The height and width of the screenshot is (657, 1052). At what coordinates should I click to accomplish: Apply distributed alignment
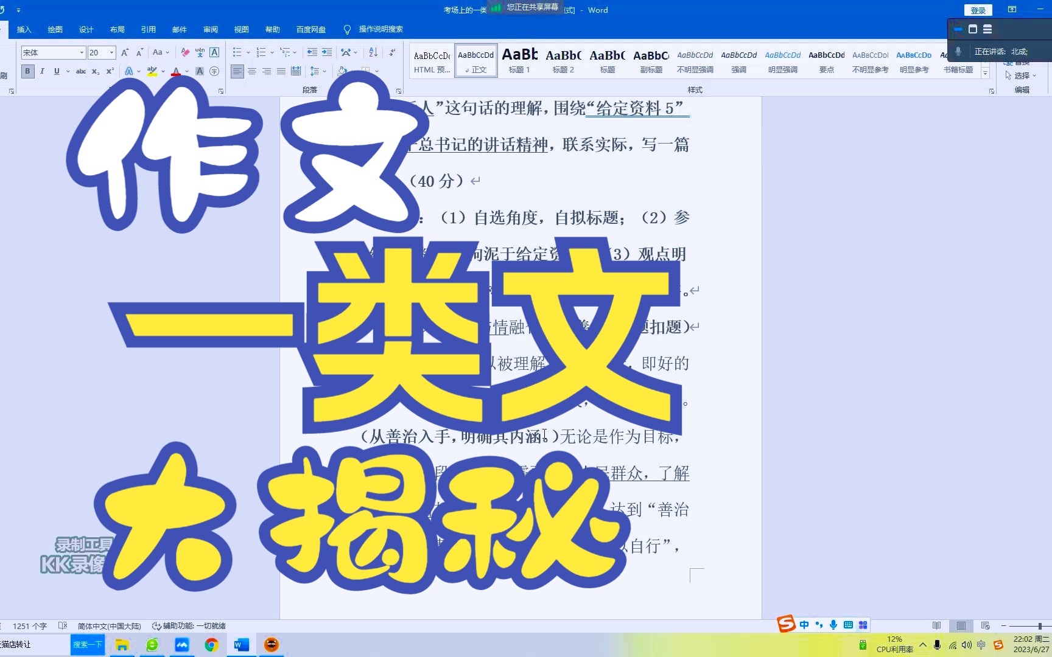pos(296,71)
